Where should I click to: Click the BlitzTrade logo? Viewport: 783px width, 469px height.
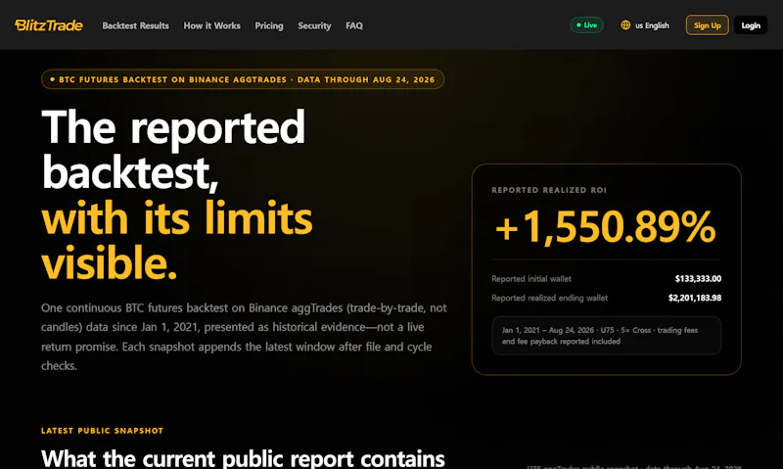pos(49,25)
